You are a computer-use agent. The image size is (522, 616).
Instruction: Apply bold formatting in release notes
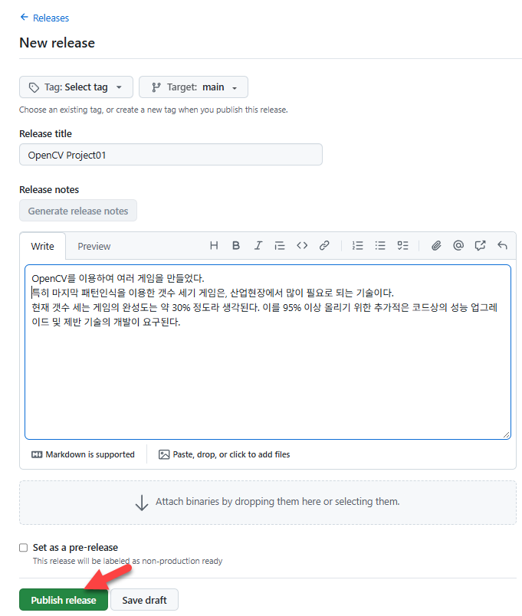(x=236, y=246)
